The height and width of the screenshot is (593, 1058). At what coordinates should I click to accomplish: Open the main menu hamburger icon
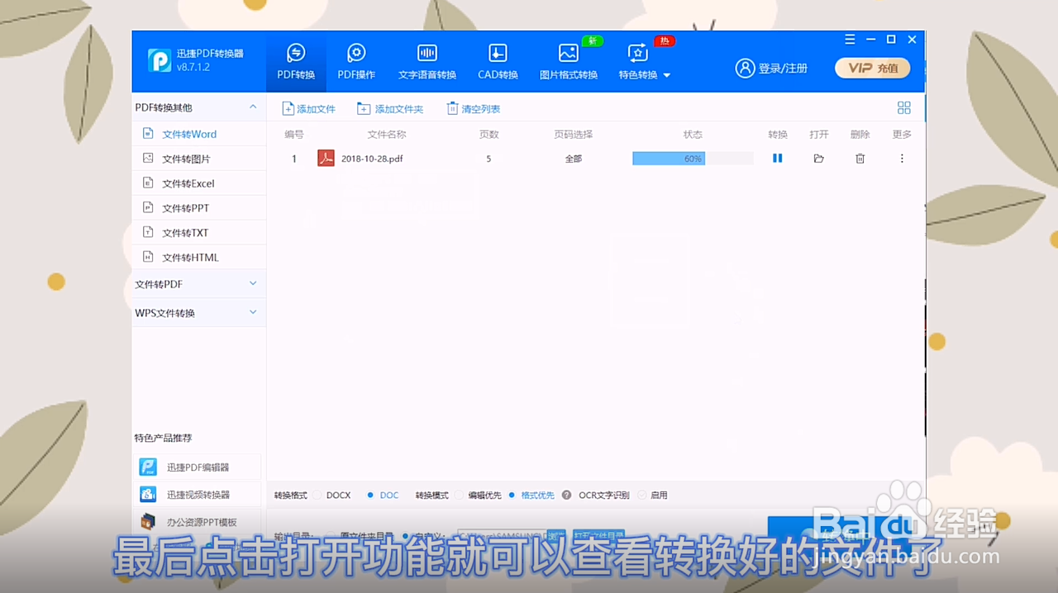click(851, 40)
